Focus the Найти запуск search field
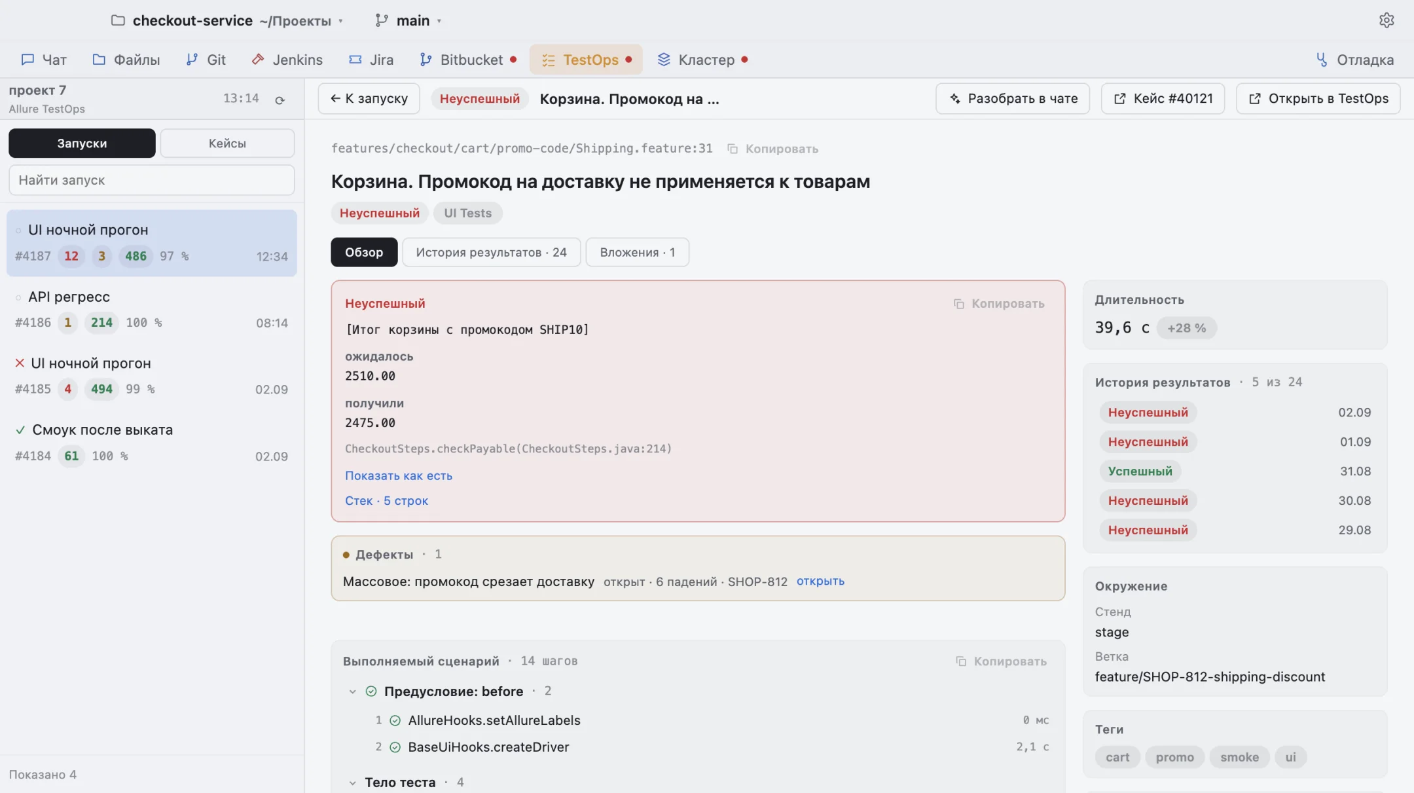 [x=151, y=180]
